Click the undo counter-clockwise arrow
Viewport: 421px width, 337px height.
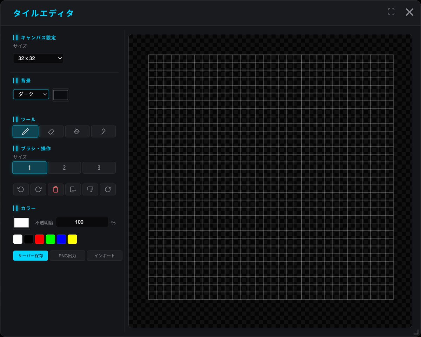click(x=21, y=189)
